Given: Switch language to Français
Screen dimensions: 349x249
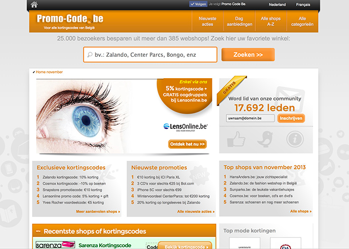Looking at the screenshot, I should (303, 4).
